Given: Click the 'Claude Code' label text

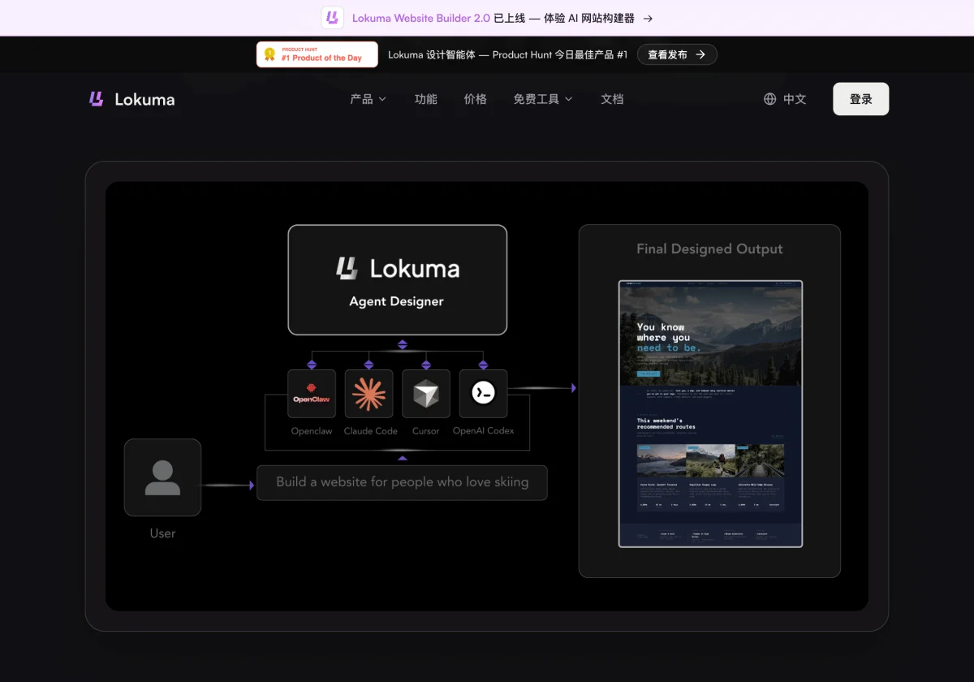Looking at the screenshot, I should pos(370,431).
